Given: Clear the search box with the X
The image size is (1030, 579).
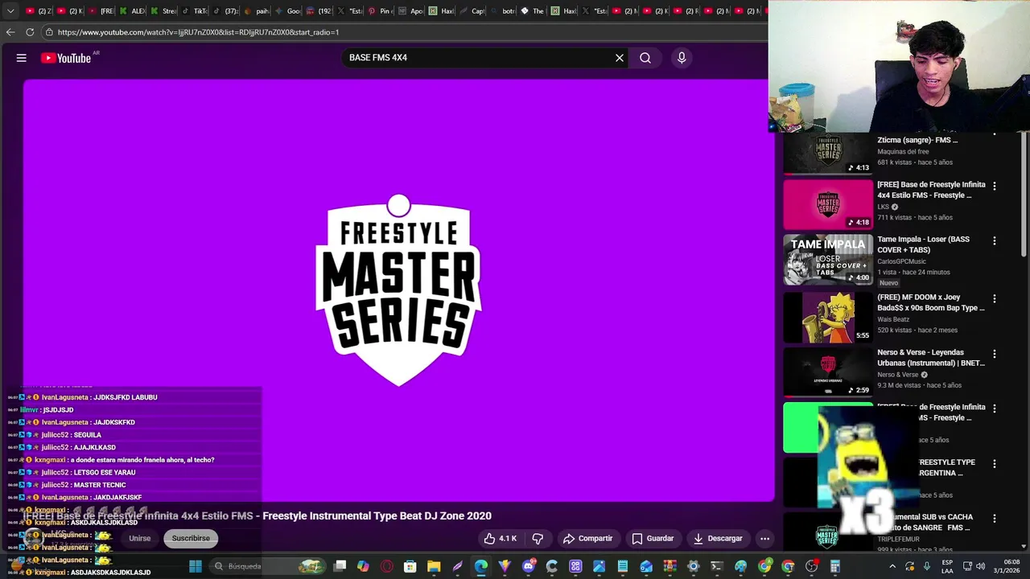Looking at the screenshot, I should click(x=620, y=58).
